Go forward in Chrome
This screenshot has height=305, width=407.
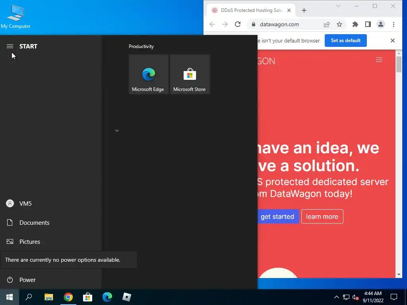coord(225,24)
